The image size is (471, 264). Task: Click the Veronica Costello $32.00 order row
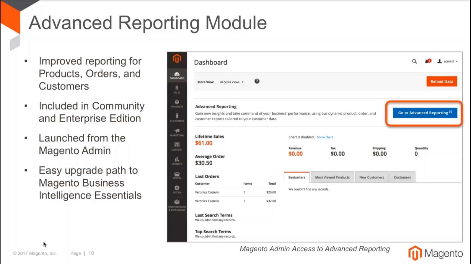pos(235,201)
